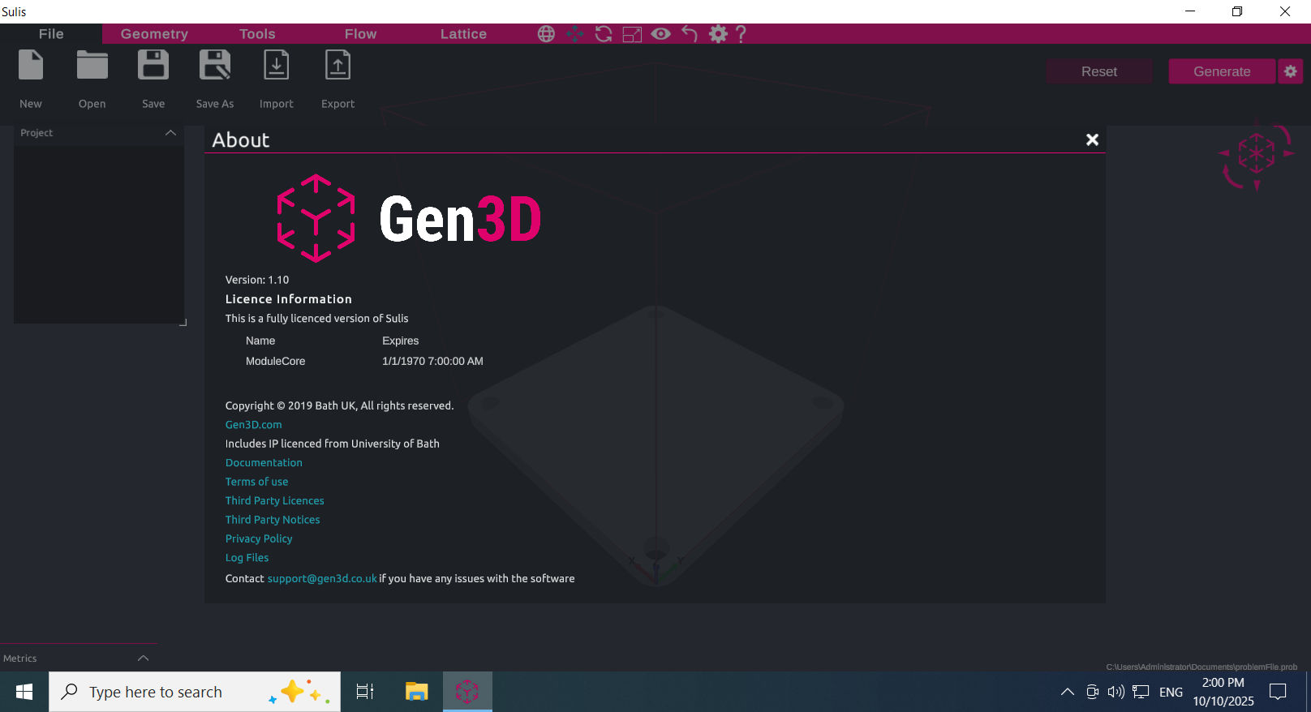
Task: Expand the Metrics panel
Action: [144, 658]
